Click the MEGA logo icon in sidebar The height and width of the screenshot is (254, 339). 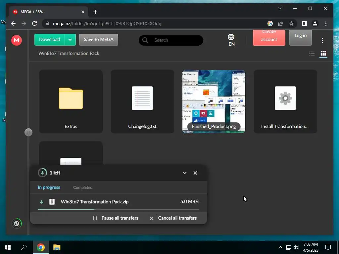[17, 40]
